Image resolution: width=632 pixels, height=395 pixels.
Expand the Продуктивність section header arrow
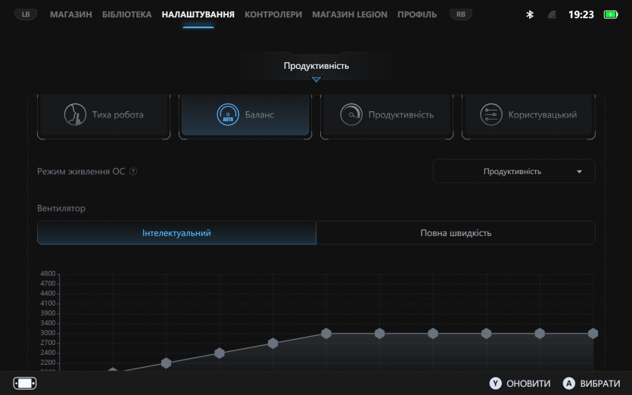tap(316, 79)
